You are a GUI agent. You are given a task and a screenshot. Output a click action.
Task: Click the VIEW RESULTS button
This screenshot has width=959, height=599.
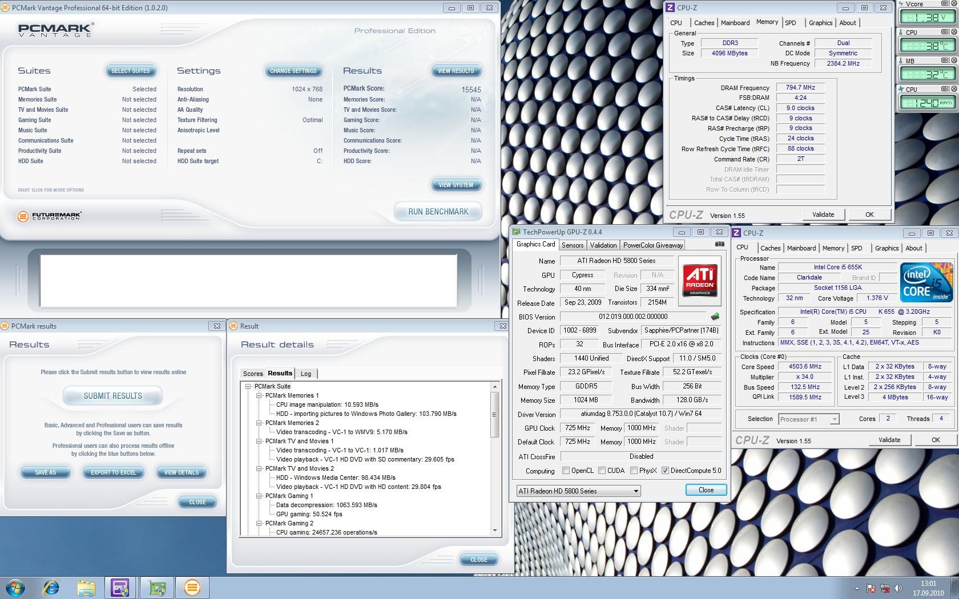pyautogui.click(x=456, y=71)
